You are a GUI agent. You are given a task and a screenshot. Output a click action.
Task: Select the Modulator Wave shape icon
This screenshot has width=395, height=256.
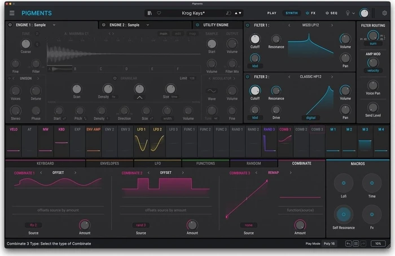(212, 91)
